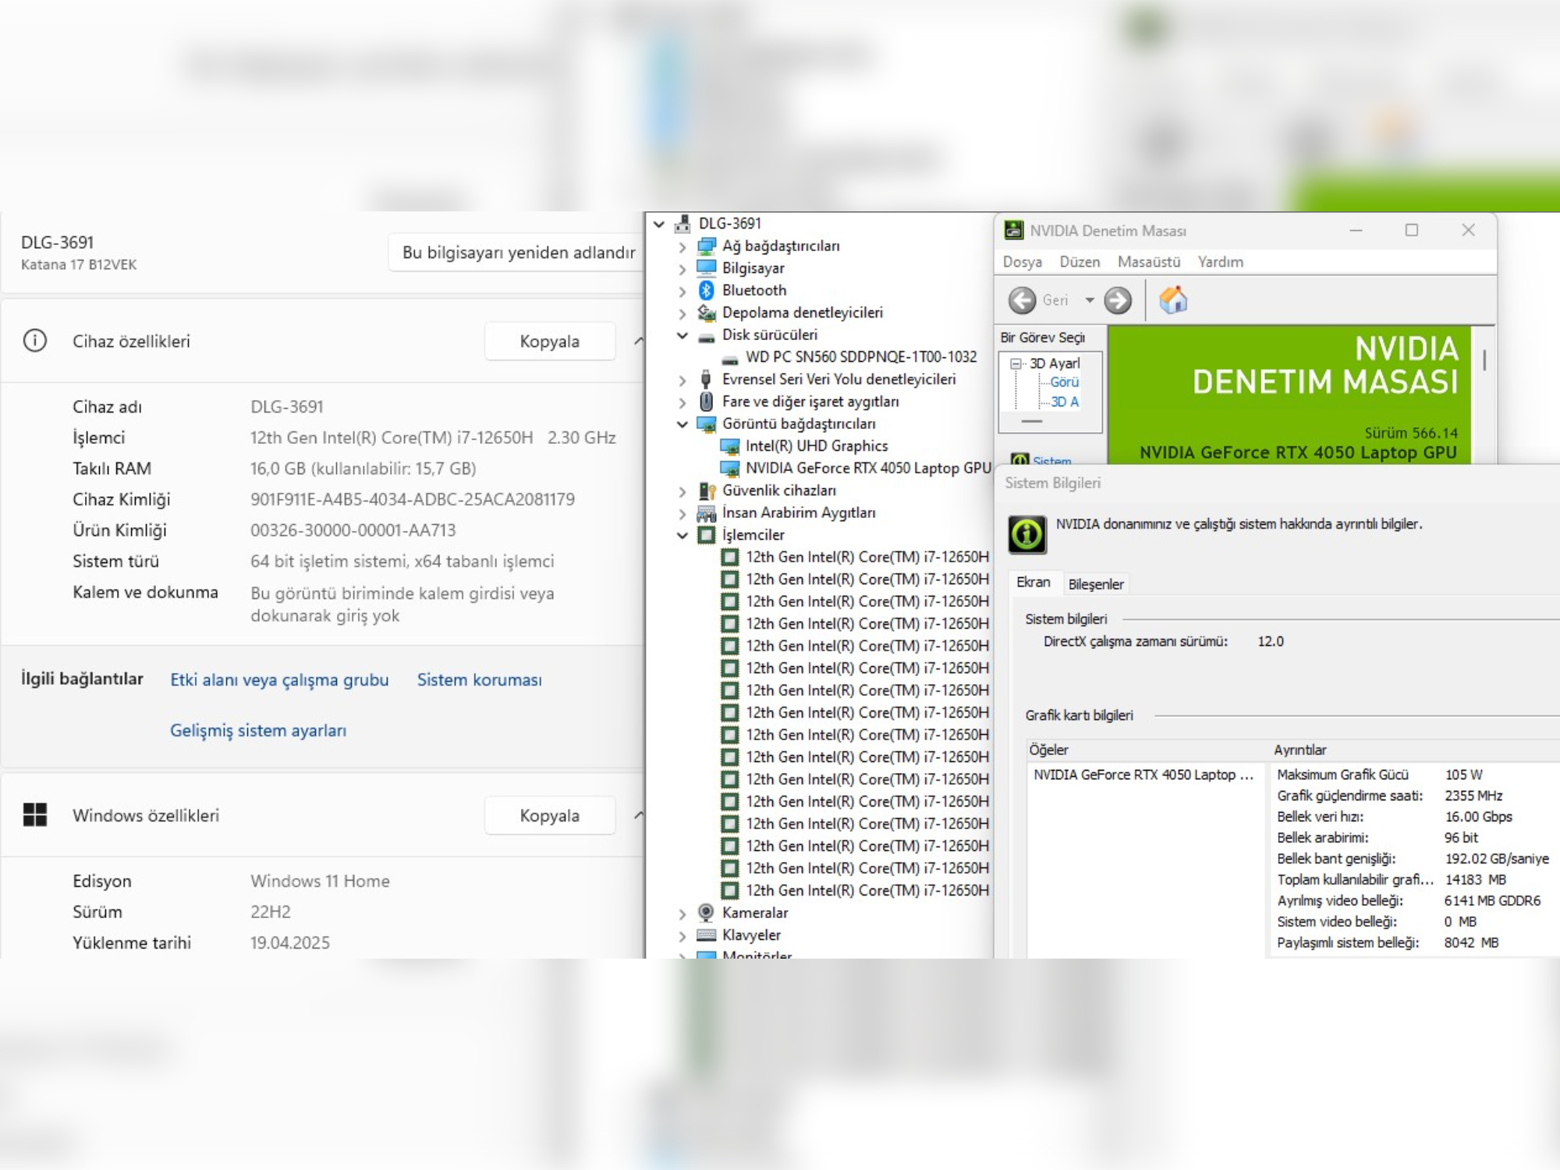The height and width of the screenshot is (1170, 1560).
Task: Click the DLG-3691 computer root icon
Action: [682, 223]
